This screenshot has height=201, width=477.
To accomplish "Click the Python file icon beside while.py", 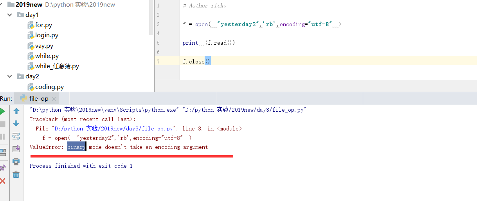I will (x=31, y=56).
